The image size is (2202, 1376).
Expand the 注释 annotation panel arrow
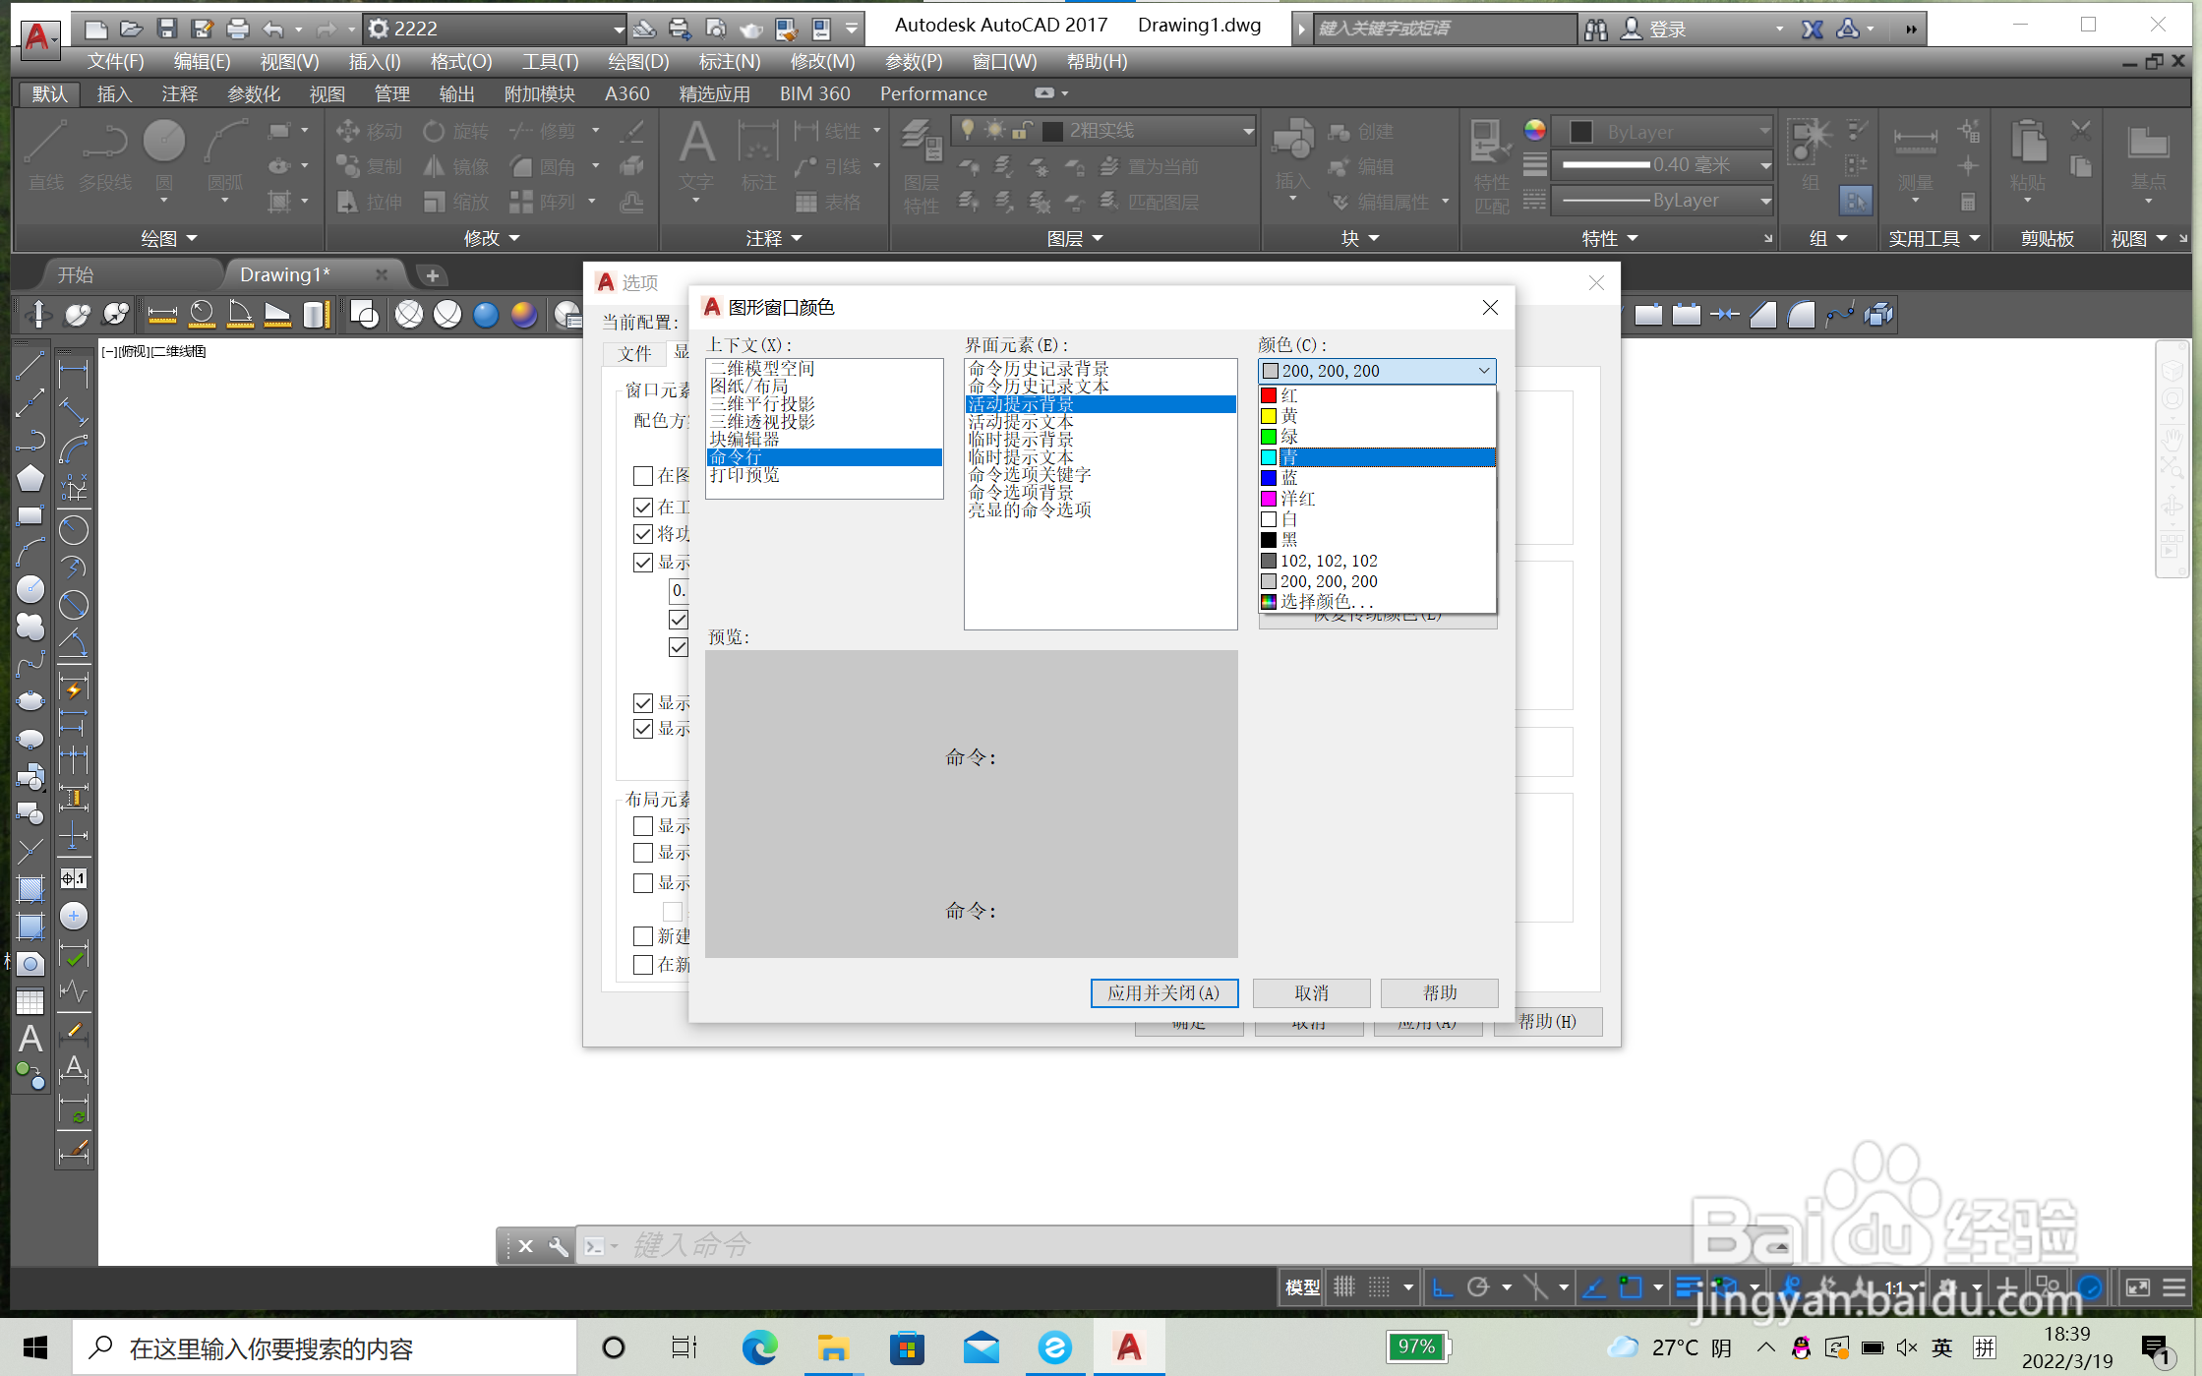point(797,238)
